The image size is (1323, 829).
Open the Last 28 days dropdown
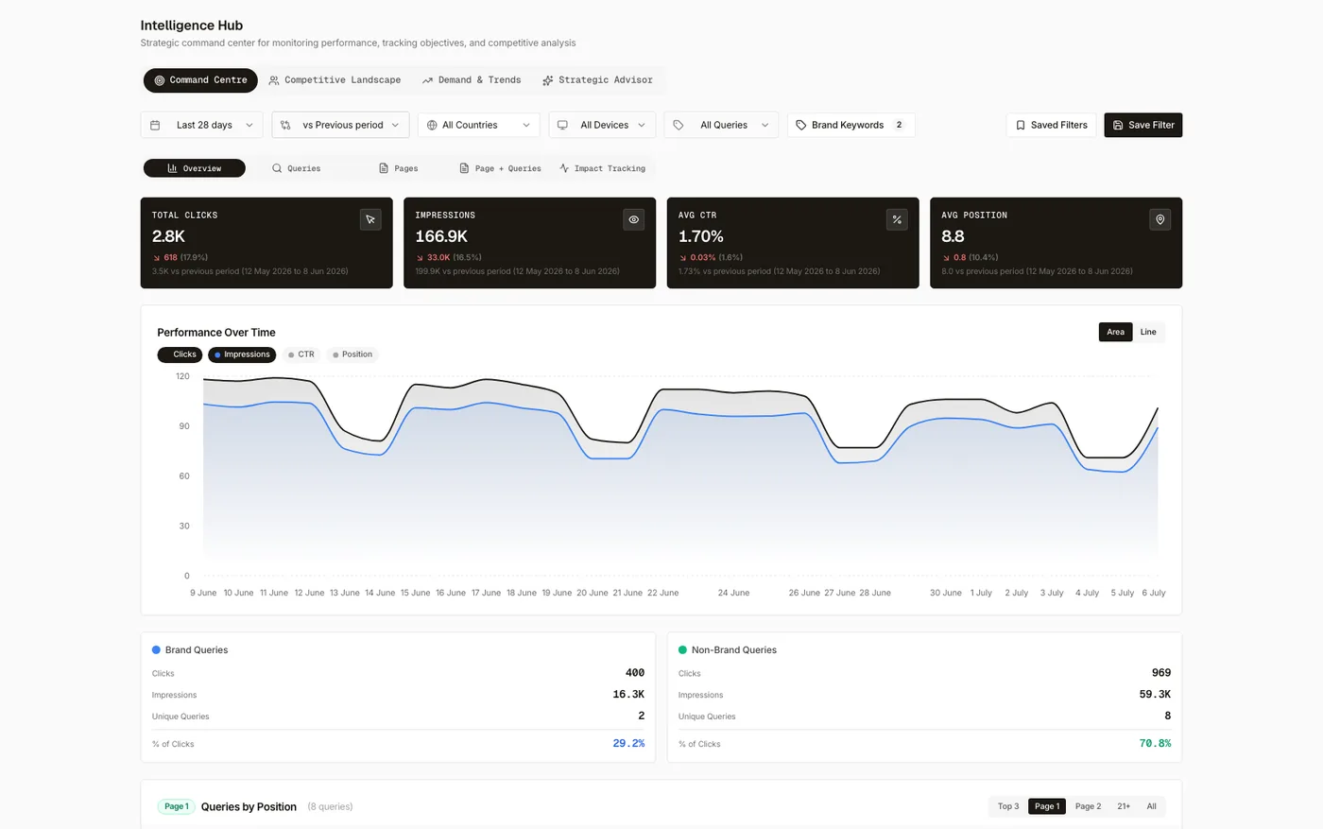[x=203, y=125]
